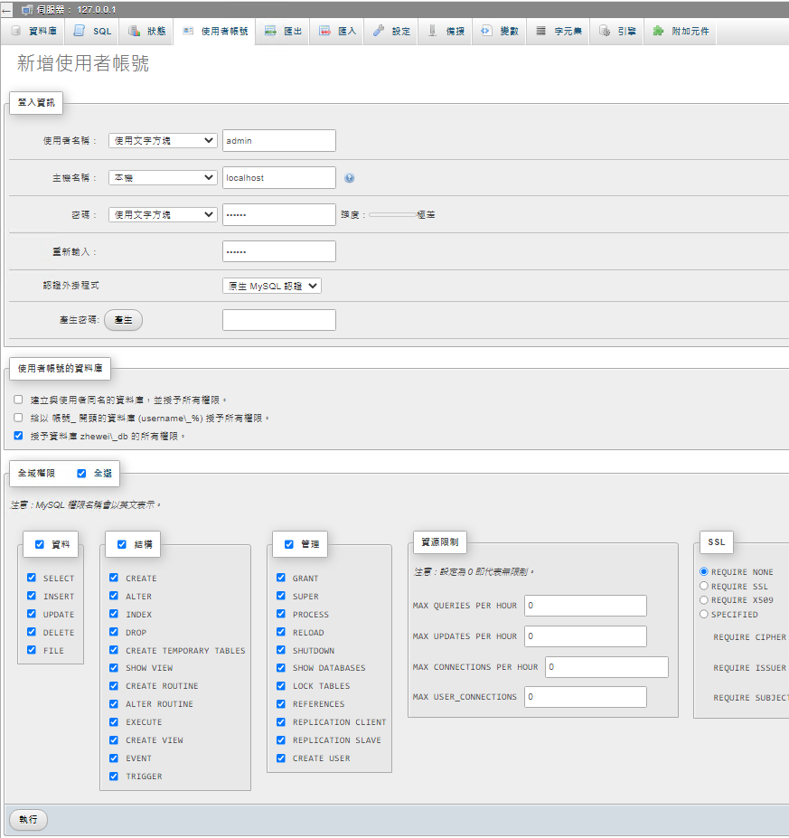
Task: Click the host name help icon
Action: [349, 178]
